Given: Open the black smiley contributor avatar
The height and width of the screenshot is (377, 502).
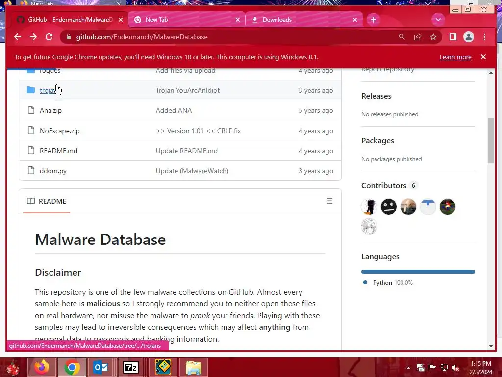Looking at the screenshot, I should 389,207.
